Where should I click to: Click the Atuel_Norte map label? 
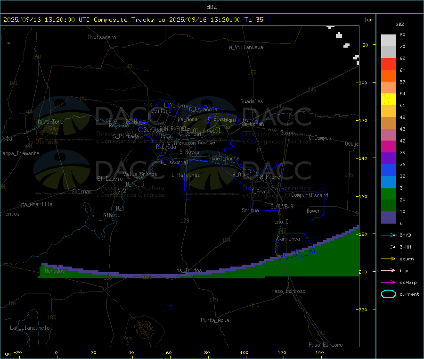point(224,159)
